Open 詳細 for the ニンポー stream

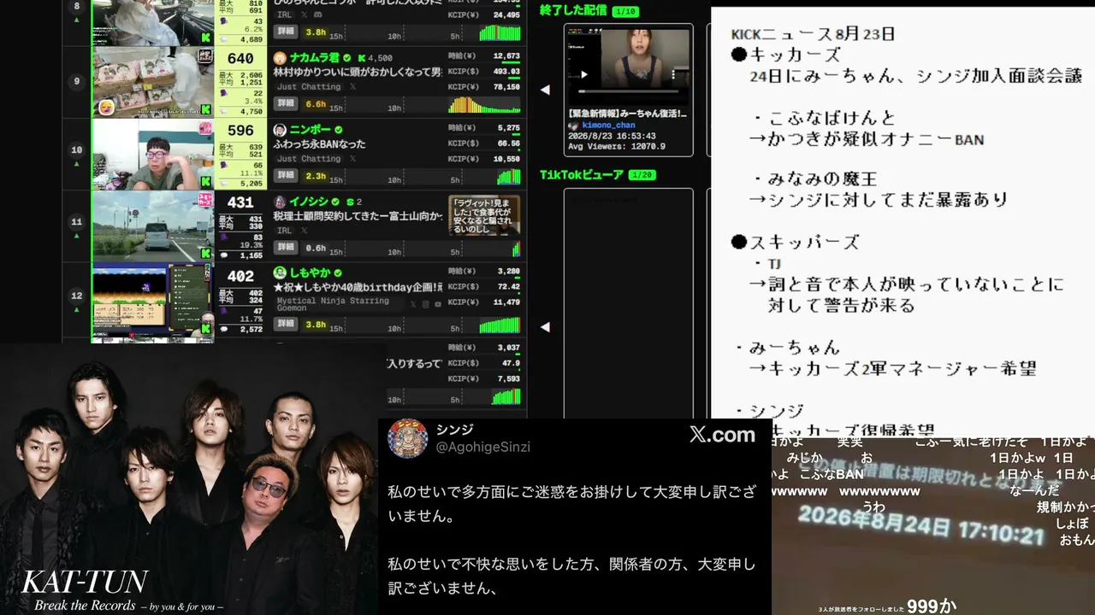pos(287,176)
